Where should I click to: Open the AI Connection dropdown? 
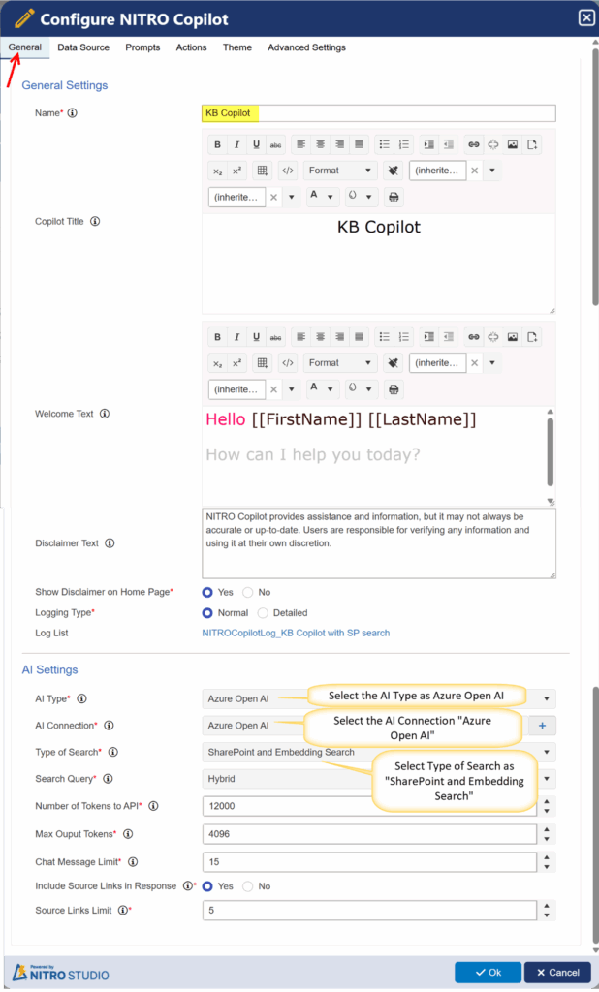coord(363,726)
